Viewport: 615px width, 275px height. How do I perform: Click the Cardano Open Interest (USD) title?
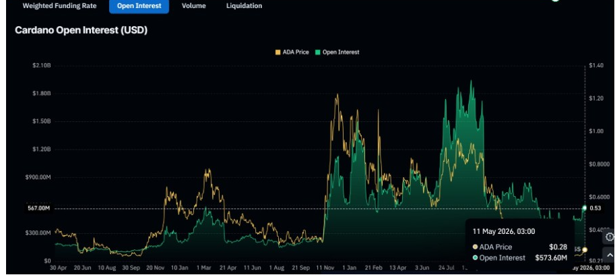pos(82,30)
